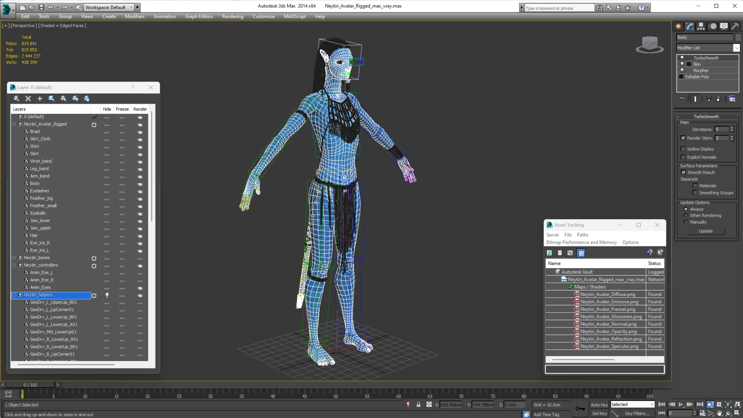Open the Display command panel tab

click(x=724, y=26)
